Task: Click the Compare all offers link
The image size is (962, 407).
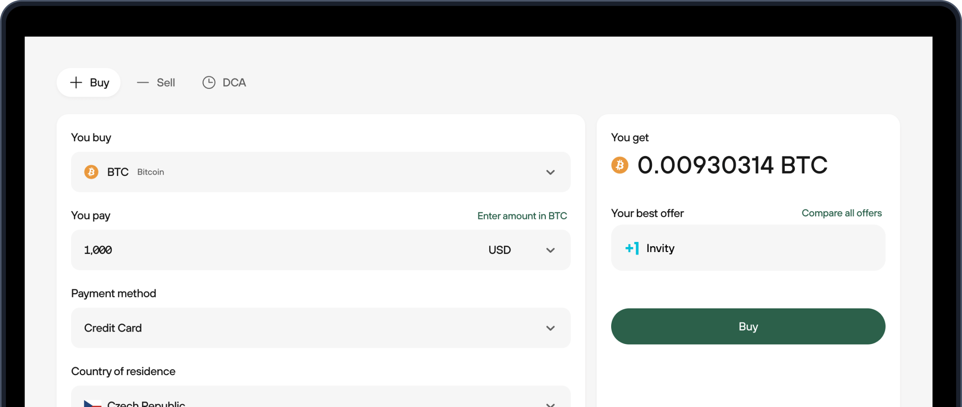Action: tap(842, 213)
